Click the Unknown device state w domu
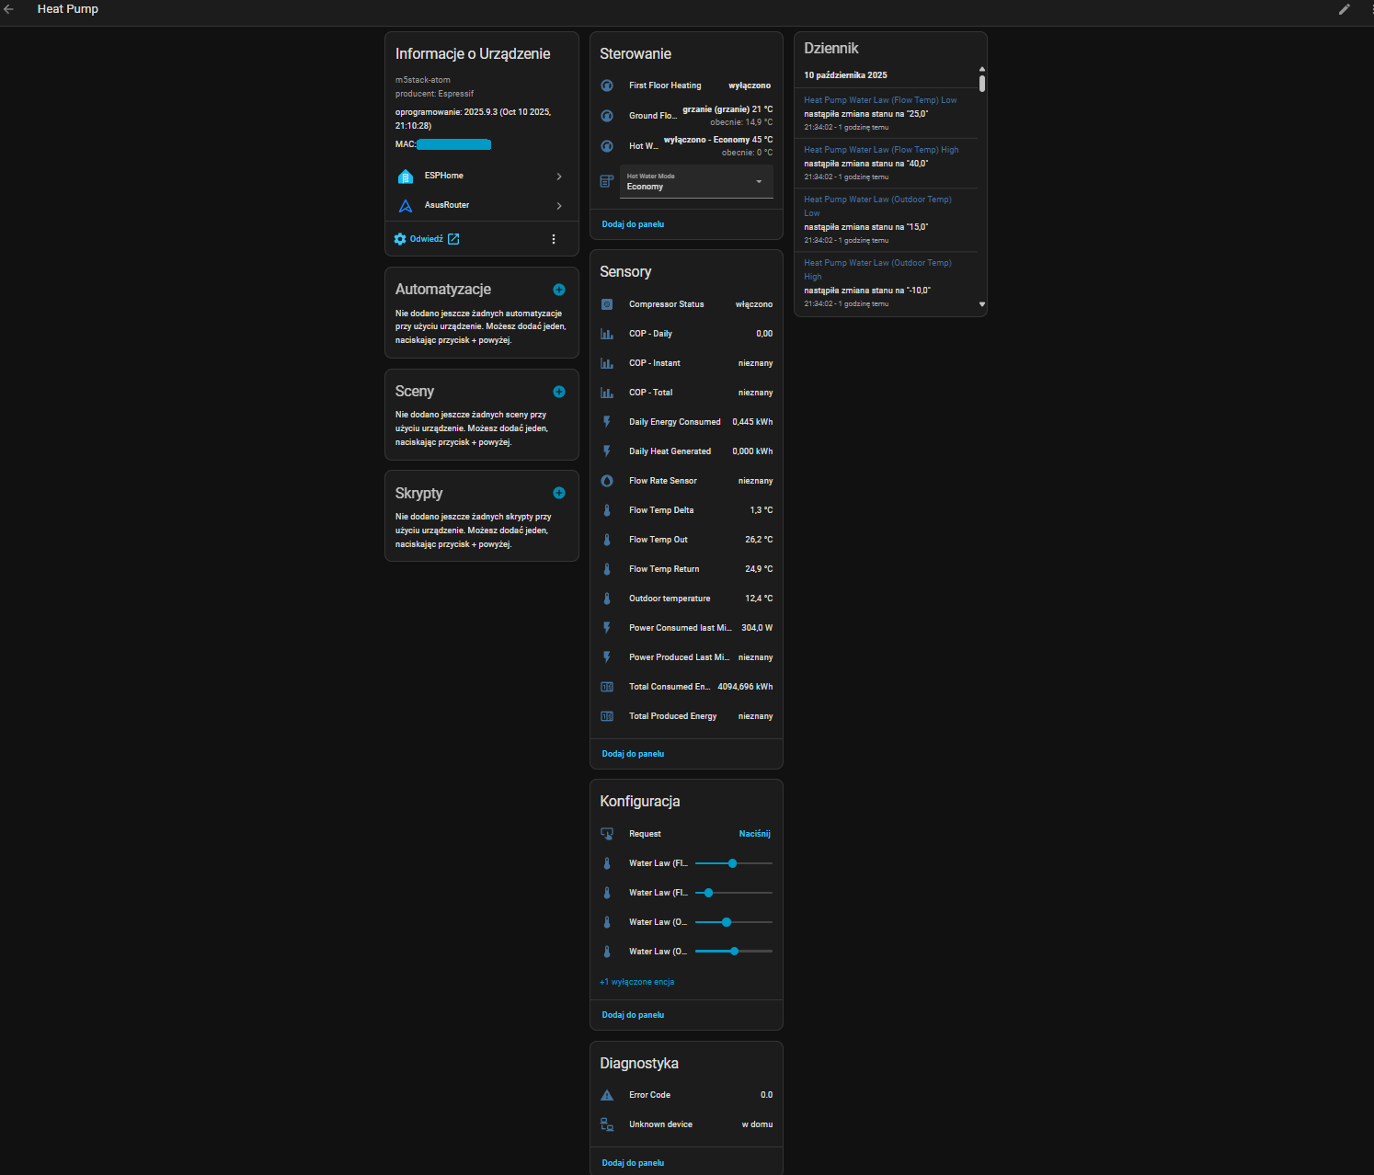Image resolution: width=1374 pixels, height=1175 pixels. (757, 1124)
